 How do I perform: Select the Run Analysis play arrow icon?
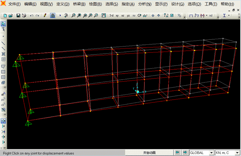pyautogui.click(x=60, y=16)
